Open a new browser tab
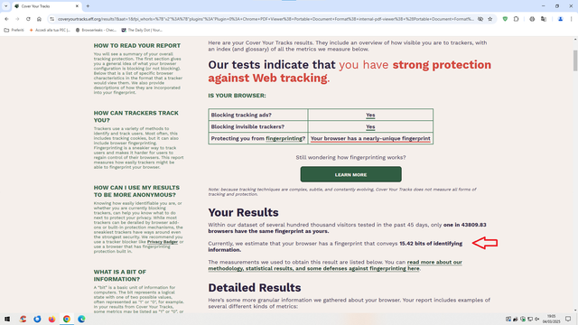Screen dimensions: 578x325 [88, 6]
